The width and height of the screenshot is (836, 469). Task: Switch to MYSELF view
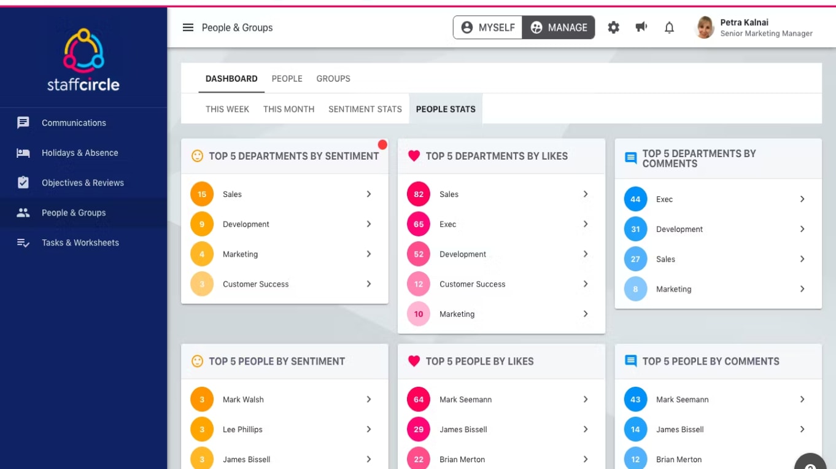click(x=488, y=28)
